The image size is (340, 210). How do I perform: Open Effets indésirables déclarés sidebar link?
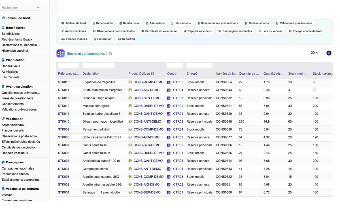pos(21,142)
